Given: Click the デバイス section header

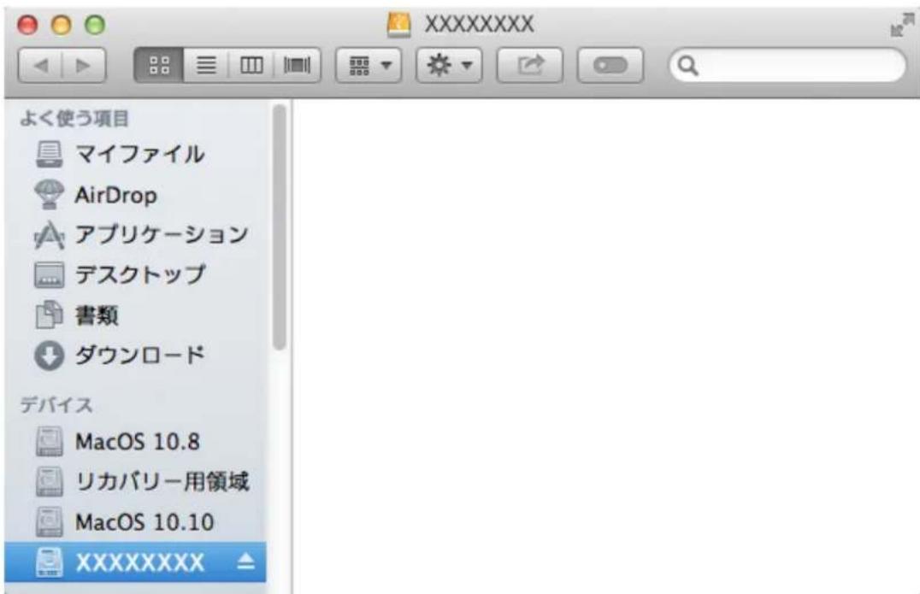Looking at the screenshot, I should click(56, 405).
